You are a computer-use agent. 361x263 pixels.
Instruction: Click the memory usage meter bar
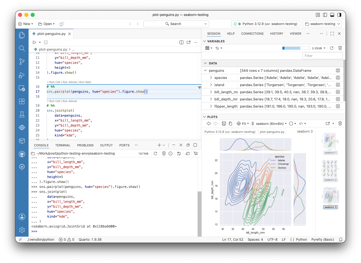[x=296, y=48]
